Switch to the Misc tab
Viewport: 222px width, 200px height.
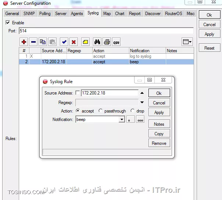pyautogui.click(x=190, y=14)
